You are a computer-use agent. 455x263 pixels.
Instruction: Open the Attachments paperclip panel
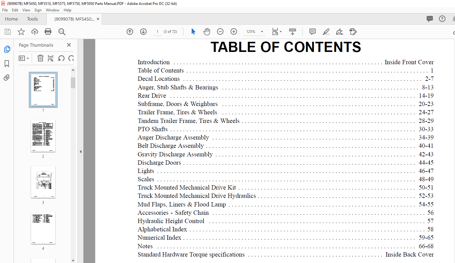click(x=7, y=77)
